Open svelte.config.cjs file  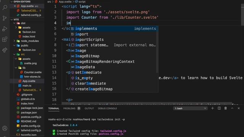click(x=30, y=126)
